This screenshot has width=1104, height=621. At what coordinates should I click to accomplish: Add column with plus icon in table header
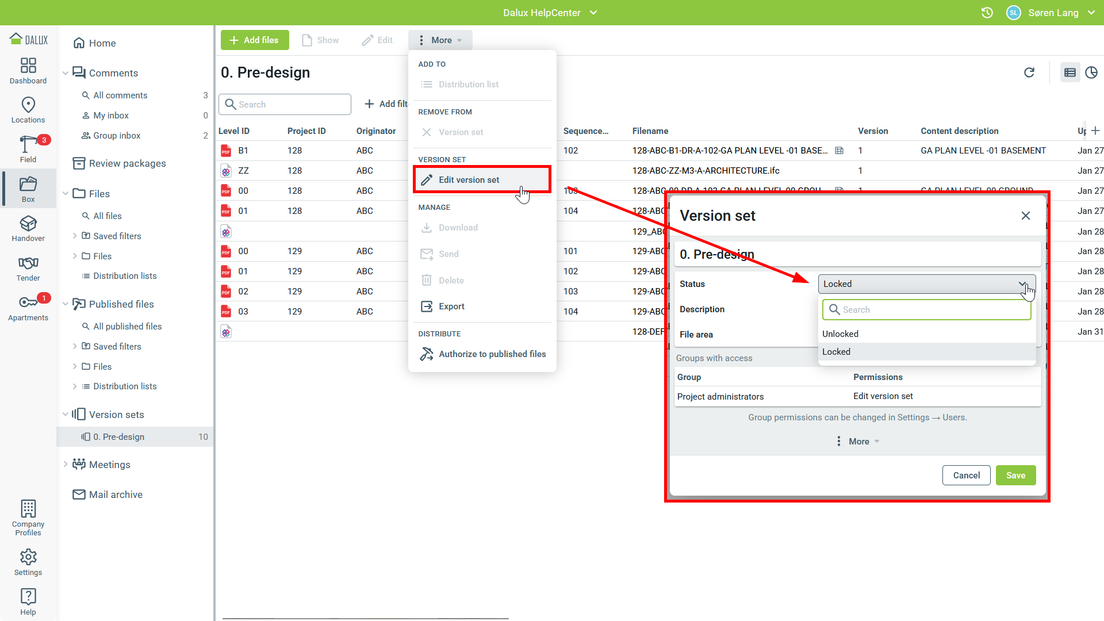[x=1095, y=131]
